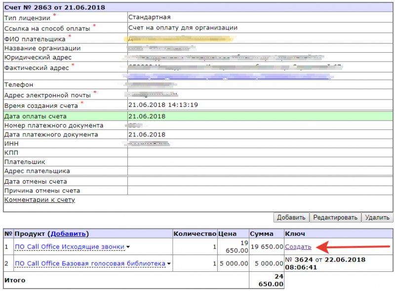
Task: Select the Стандартная license type value
Action: (x=150, y=17)
